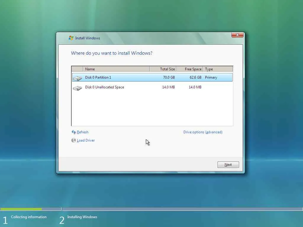This screenshot has width=303, height=227.
Task: Open Drive options (advanced)
Action: pos(203,132)
